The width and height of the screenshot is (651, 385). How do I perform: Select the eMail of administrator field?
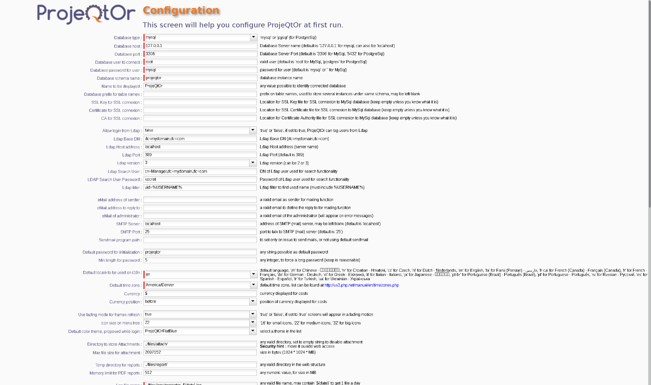tap(200, 216)
